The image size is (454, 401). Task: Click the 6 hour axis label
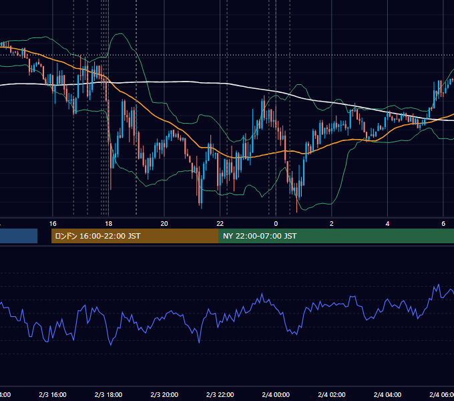click(x=443, y=223)
